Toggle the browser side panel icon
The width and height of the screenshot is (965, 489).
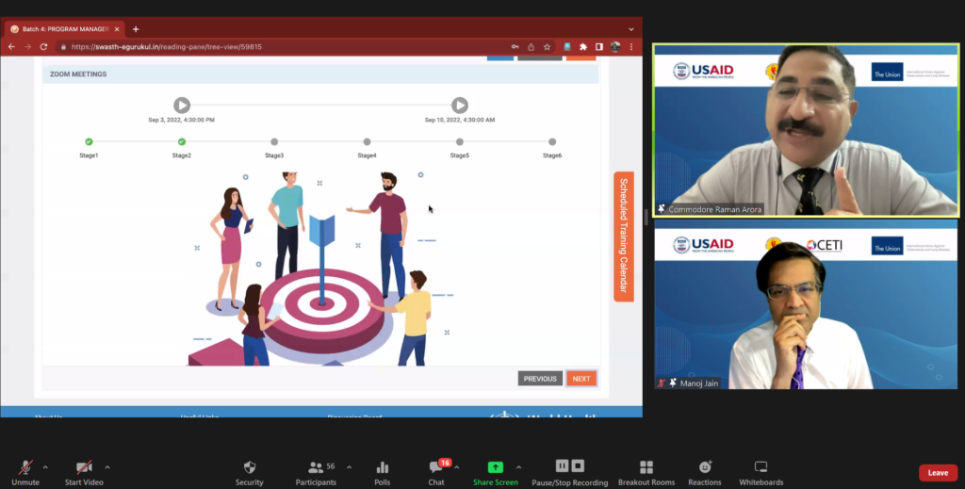click(598, 47)
